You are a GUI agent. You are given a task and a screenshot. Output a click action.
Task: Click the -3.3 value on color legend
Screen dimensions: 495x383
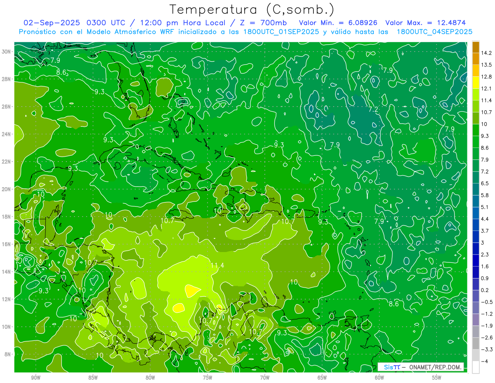[486, 349]
